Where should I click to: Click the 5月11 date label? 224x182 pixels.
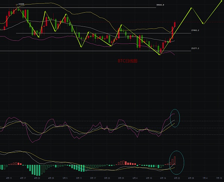click(x=79, y=178)
